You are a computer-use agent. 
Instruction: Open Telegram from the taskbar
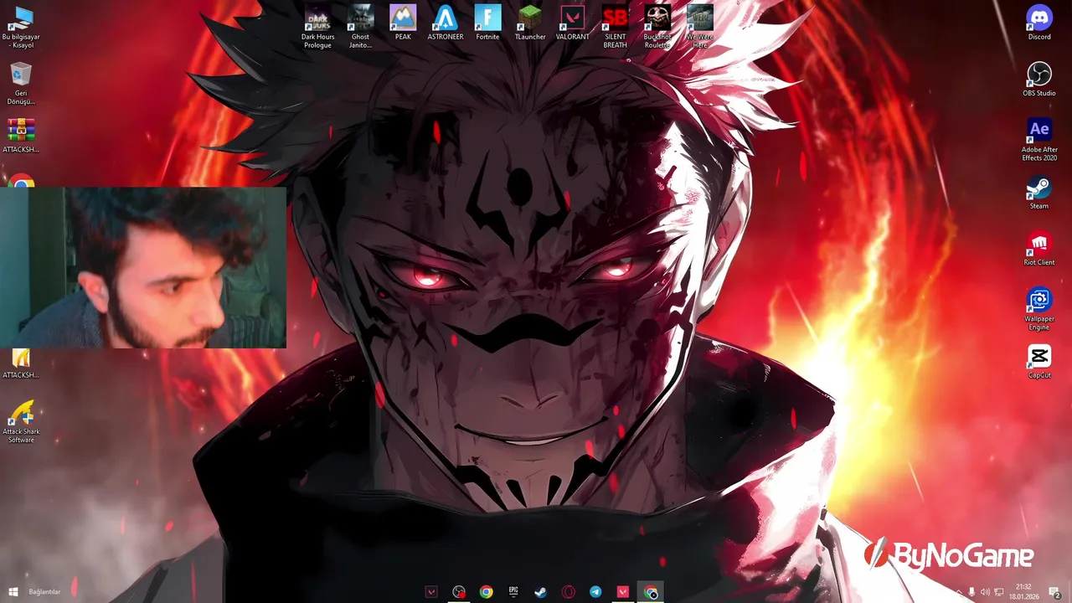click(595, 592)
